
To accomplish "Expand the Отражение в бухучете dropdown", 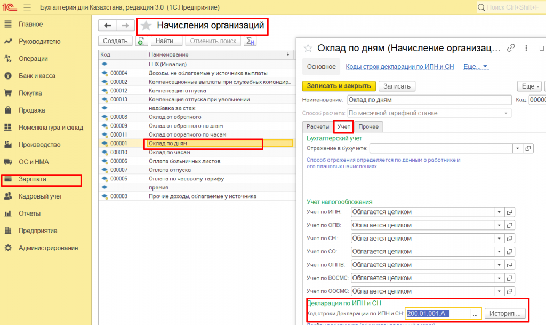I will (x=517, y=148).
